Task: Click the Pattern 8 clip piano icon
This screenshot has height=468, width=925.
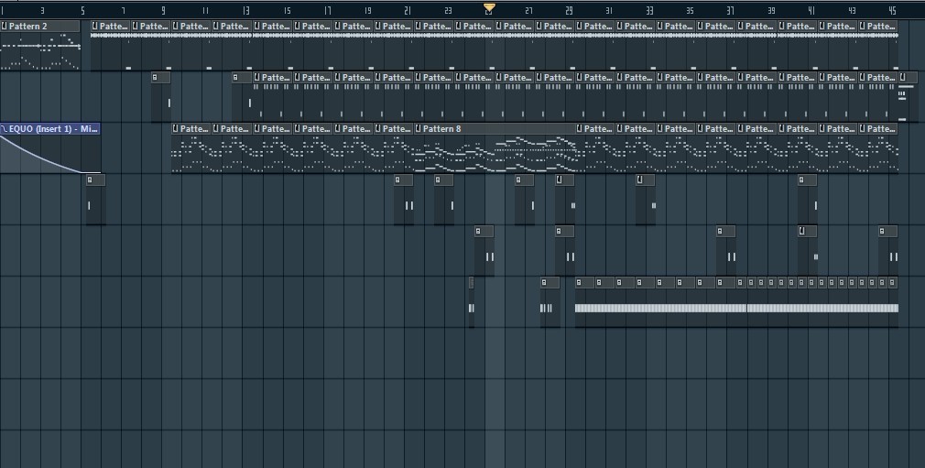Action: 419,129
